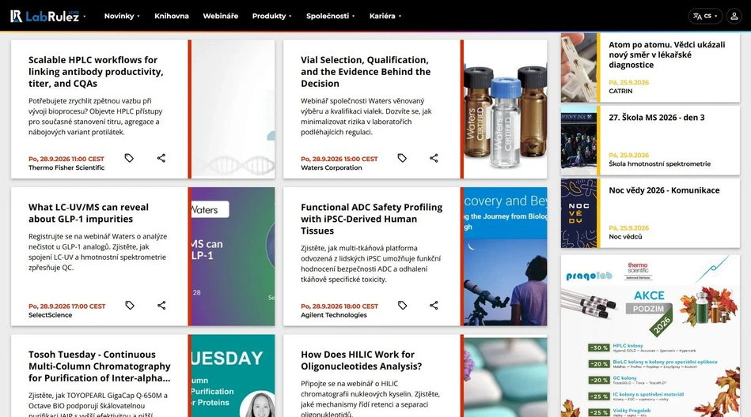Click date Po, 28.9.2026 15:00 CEST

[339, 159]
